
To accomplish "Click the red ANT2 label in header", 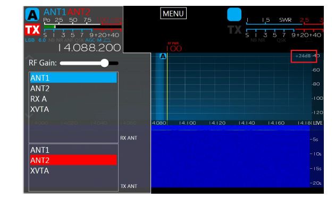I will (x=79, y=12).
